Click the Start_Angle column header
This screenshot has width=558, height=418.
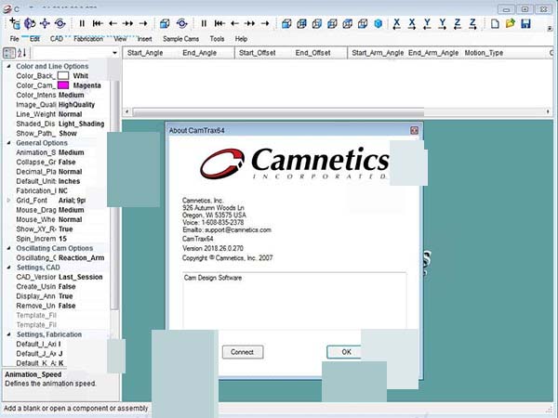point(145,53)
